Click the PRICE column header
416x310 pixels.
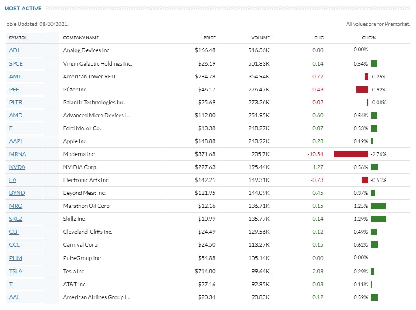pos(210,38)
